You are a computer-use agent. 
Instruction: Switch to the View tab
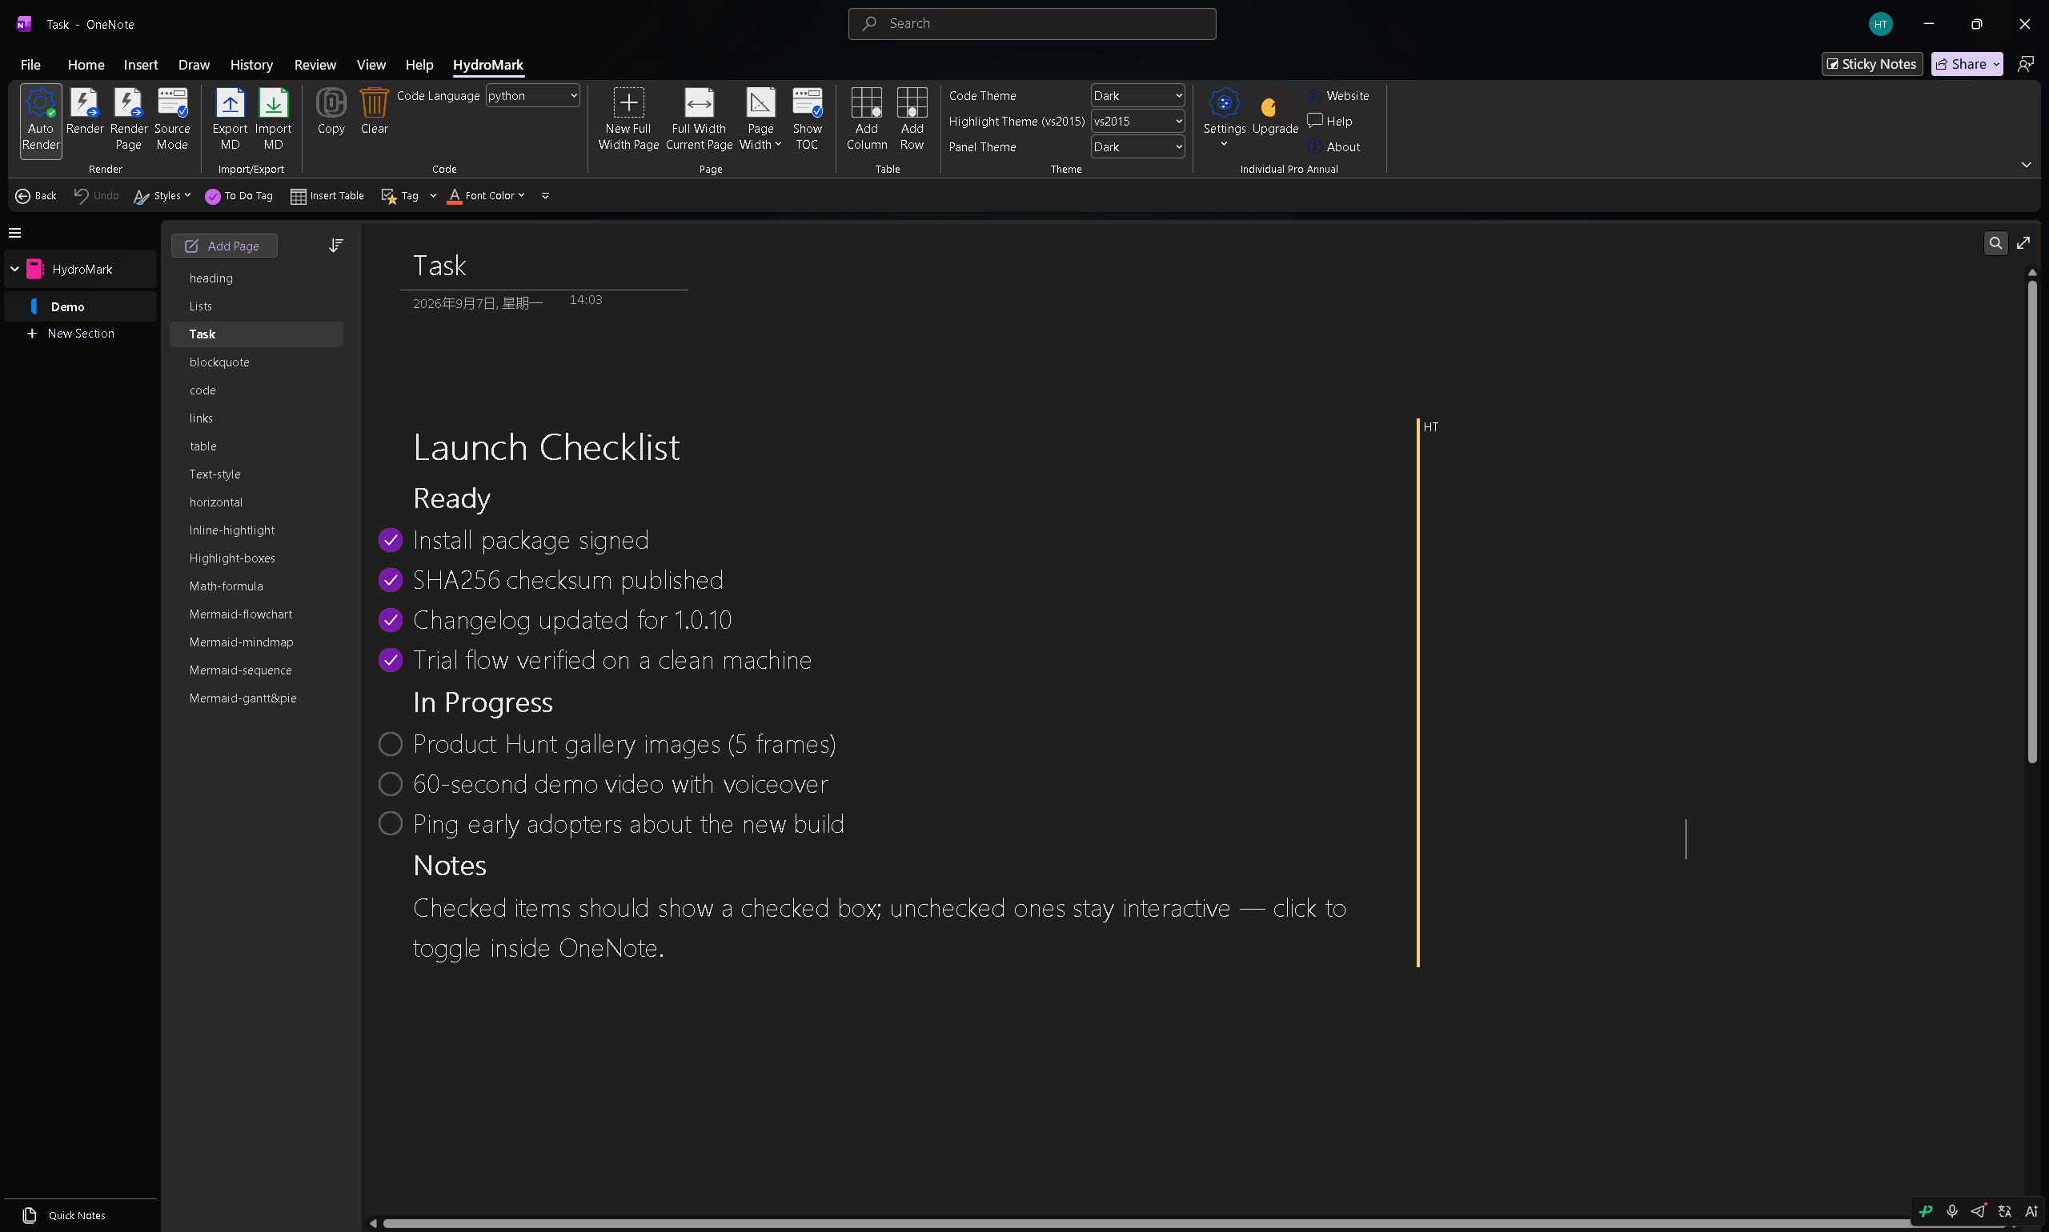(x=371, y=65)
